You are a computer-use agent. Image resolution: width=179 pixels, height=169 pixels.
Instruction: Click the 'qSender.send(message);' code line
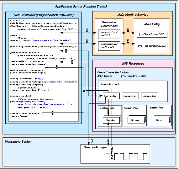coord(26,114)
